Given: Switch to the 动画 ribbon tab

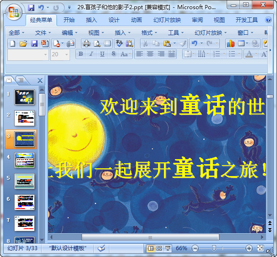Looking at the screenshot, I should click(136, 20).
